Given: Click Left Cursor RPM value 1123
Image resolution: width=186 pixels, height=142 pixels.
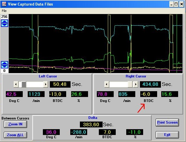Looking at the screenshot, I should coord(36,94).
